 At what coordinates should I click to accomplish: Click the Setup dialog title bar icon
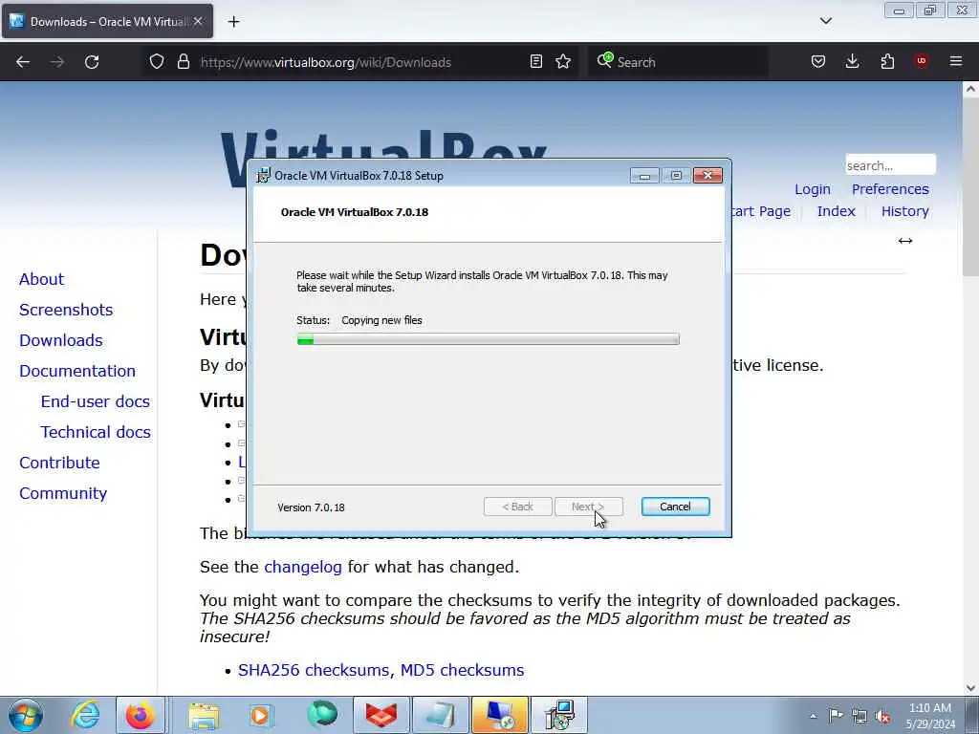click(264, 176)
